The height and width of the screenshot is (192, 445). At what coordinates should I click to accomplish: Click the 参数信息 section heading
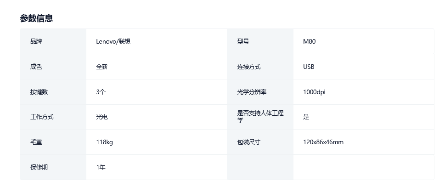tap(36, 18)
